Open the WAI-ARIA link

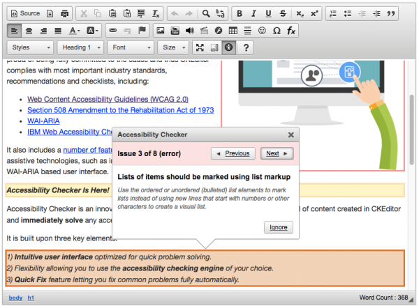[43, 121]
